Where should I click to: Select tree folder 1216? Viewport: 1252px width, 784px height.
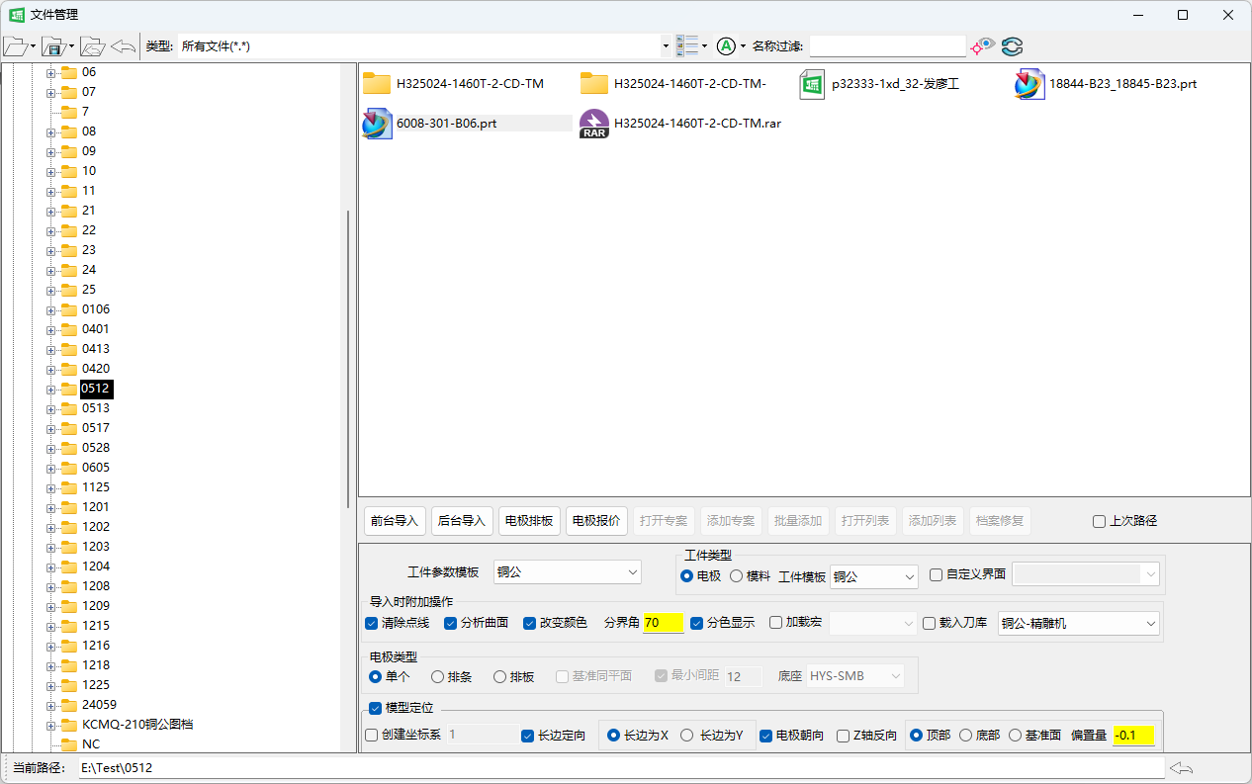point(96,646)
